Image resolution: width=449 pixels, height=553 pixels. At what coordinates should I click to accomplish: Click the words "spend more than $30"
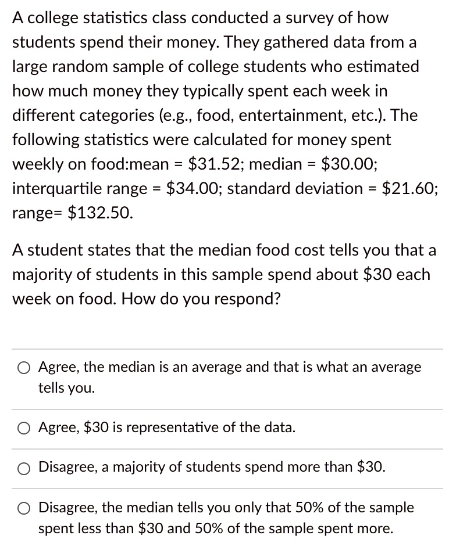[314, 468]
